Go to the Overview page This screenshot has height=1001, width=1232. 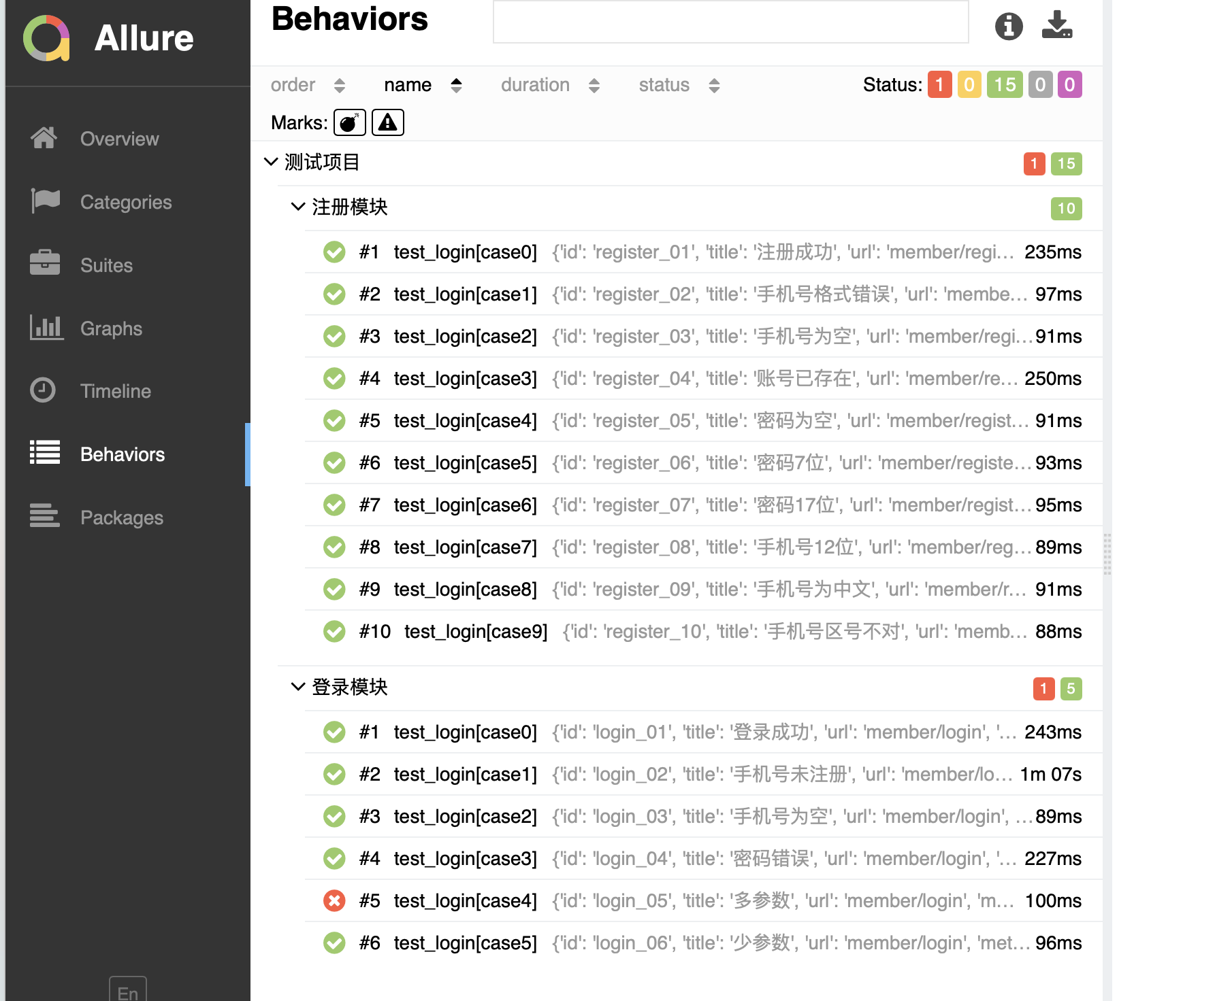coord(120,139)
